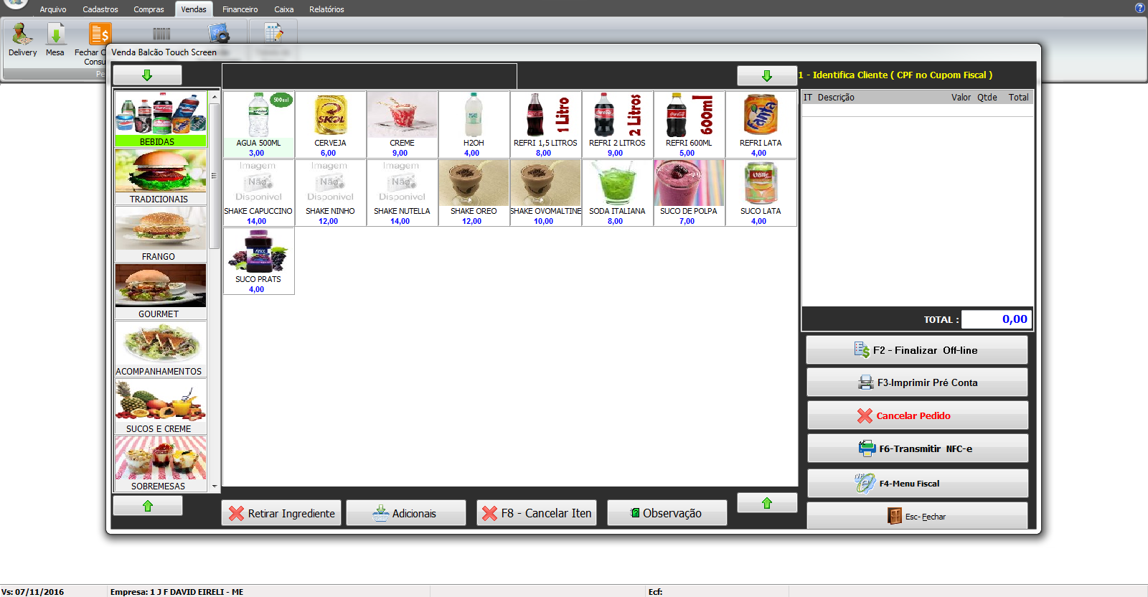Open the Financeiro menu
Screen dimensions: 1148x597
pos(240,9)
